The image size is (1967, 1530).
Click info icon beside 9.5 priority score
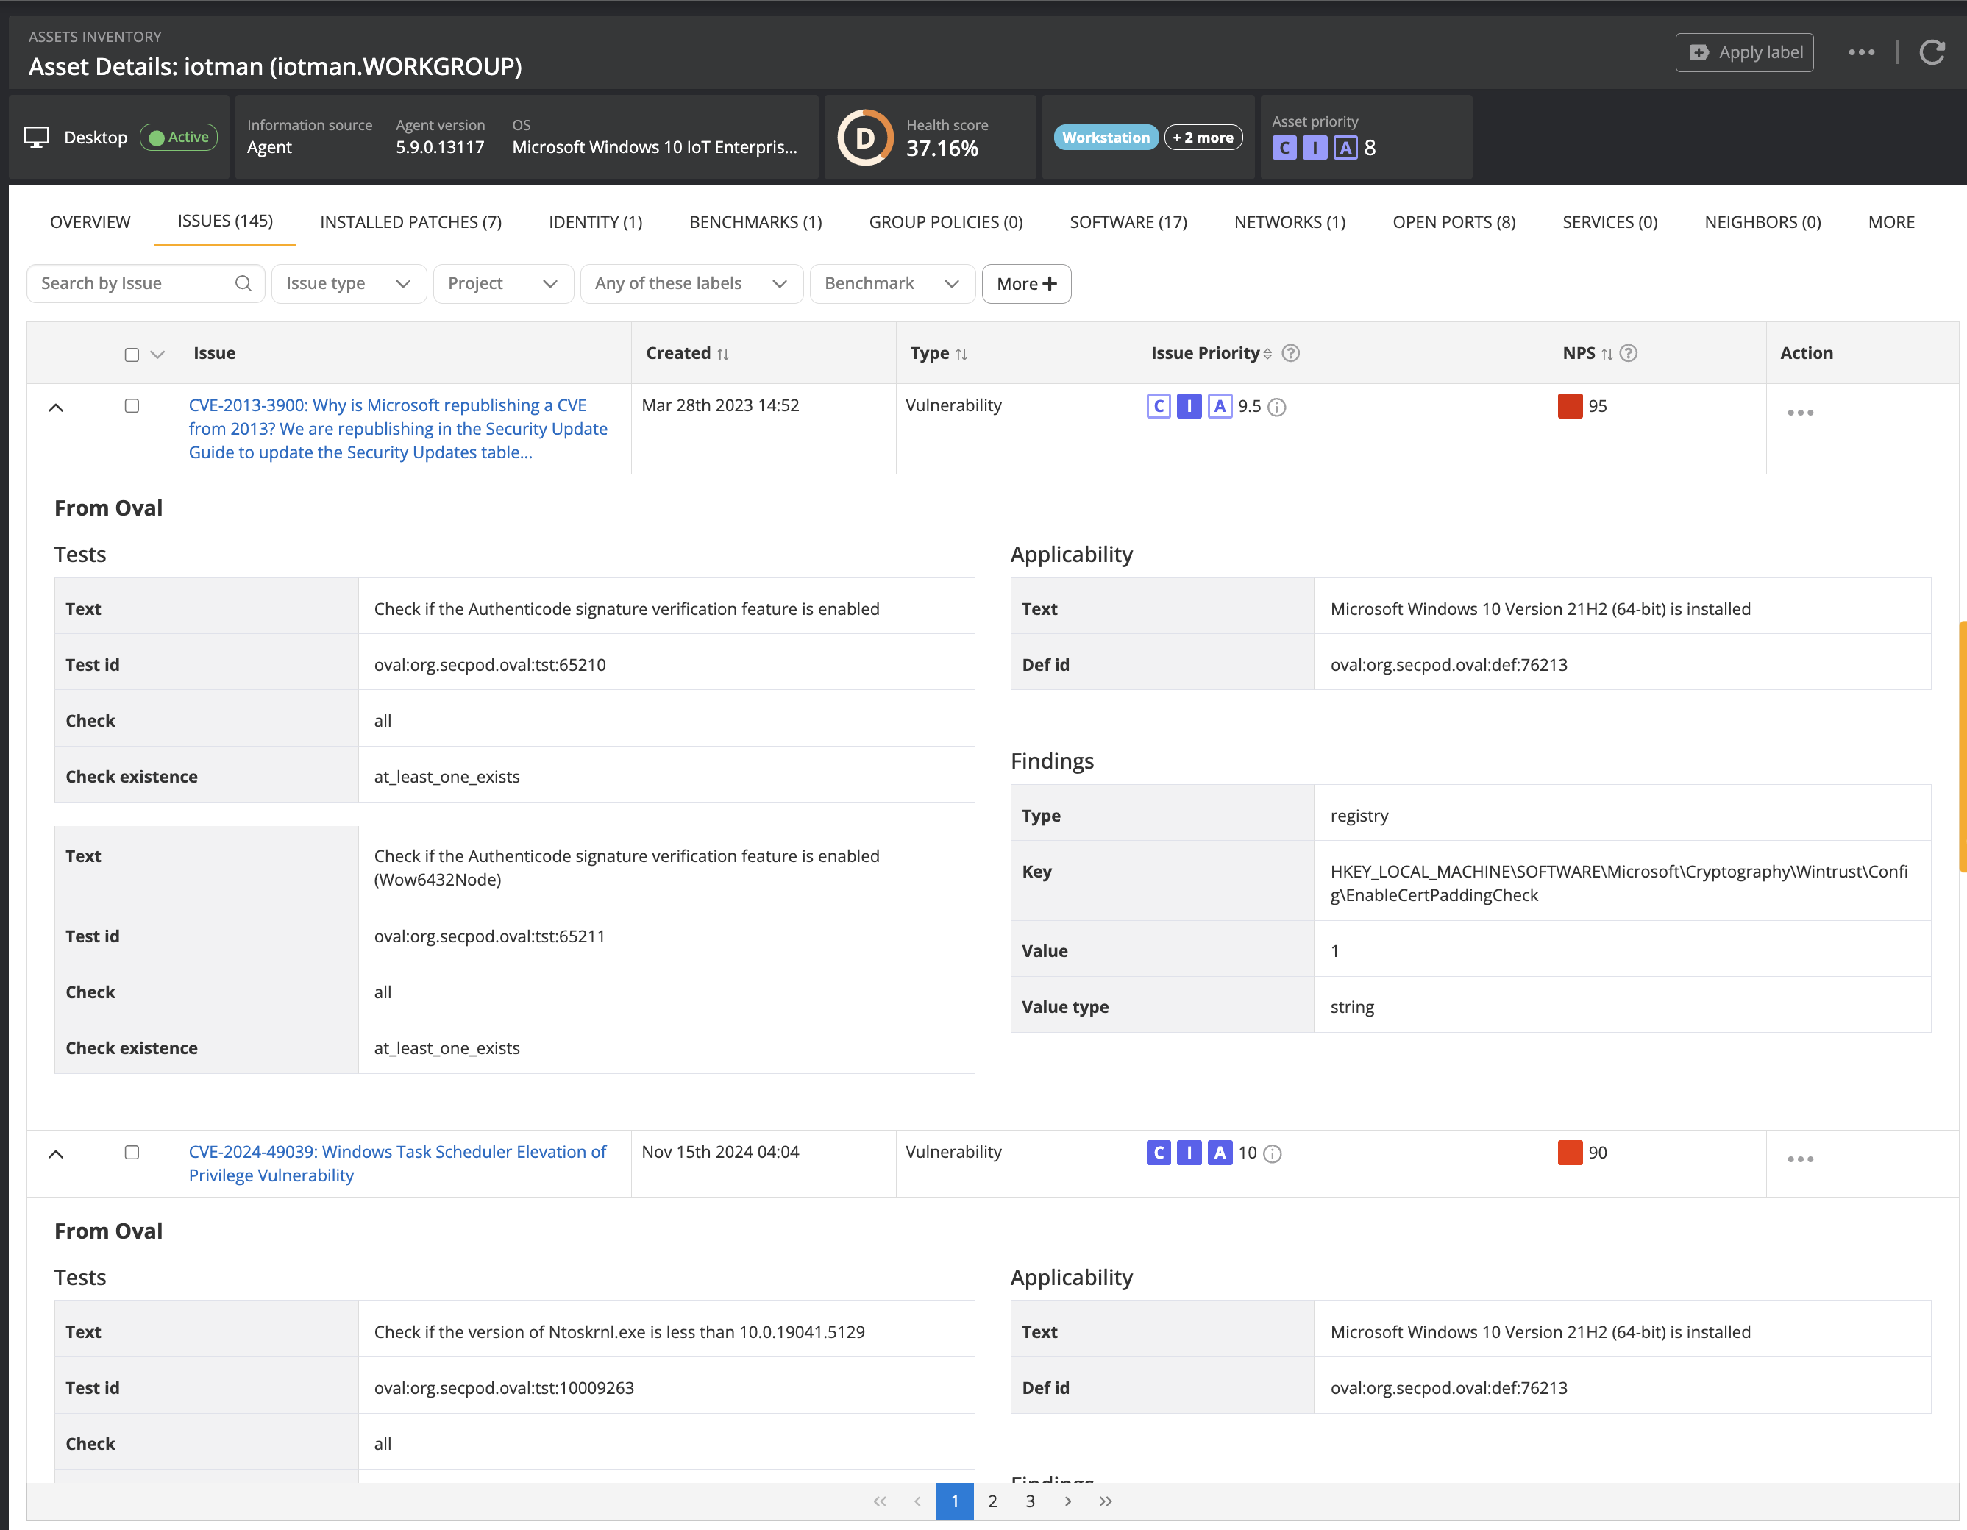click(1276, 407)
